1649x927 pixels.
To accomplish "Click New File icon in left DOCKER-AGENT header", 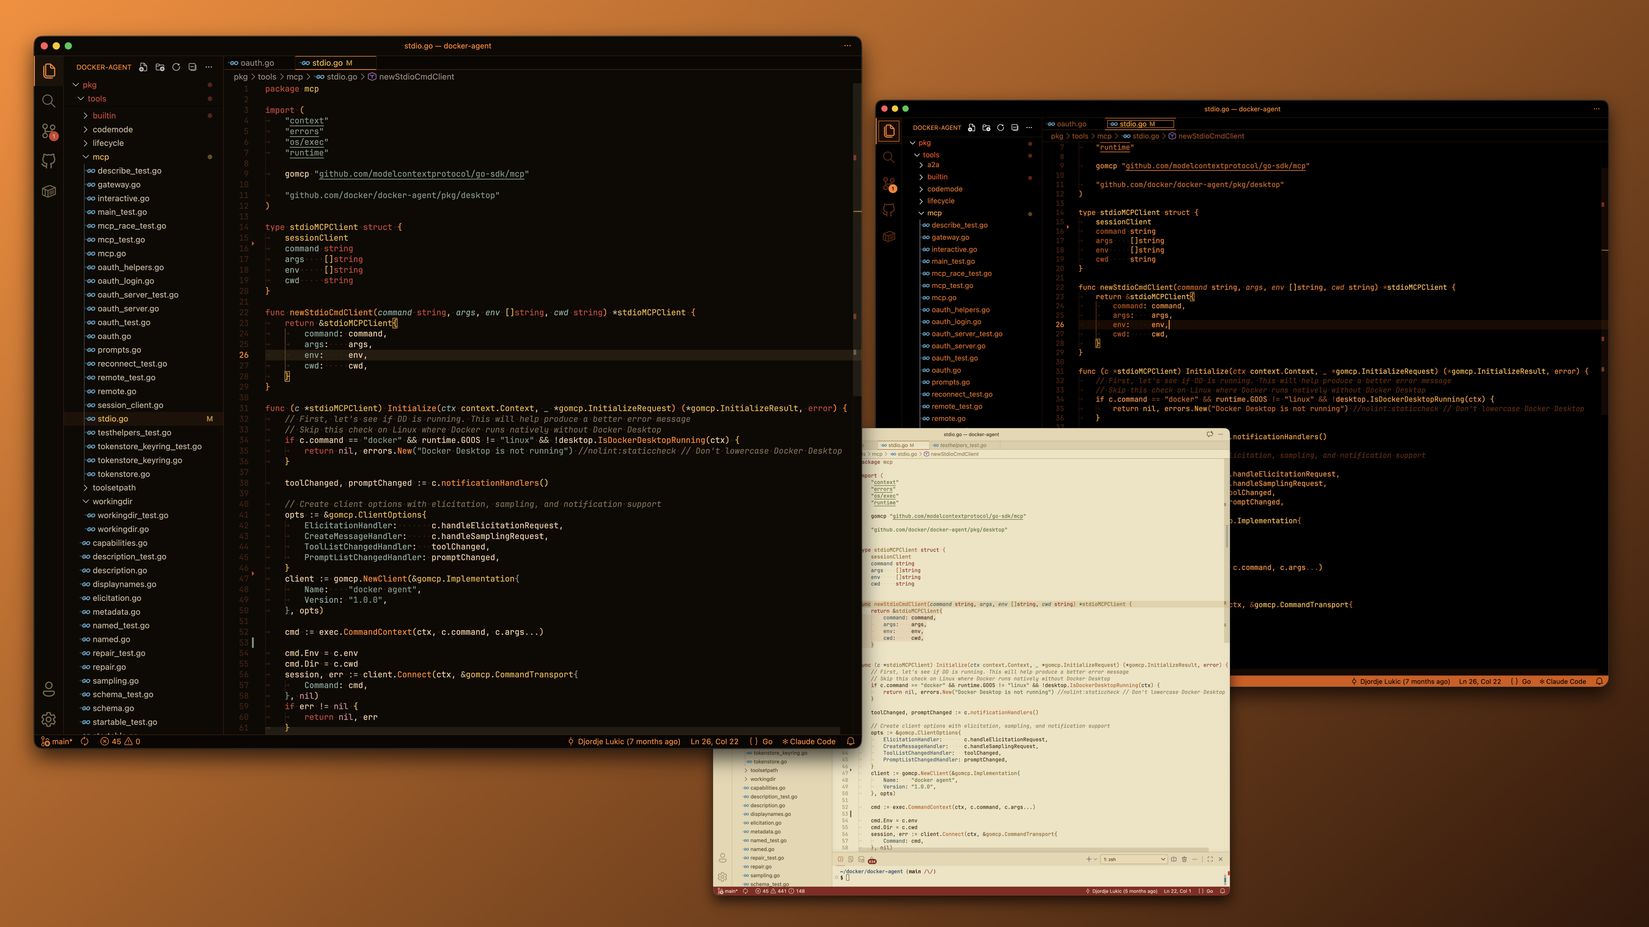I will 143,67.
